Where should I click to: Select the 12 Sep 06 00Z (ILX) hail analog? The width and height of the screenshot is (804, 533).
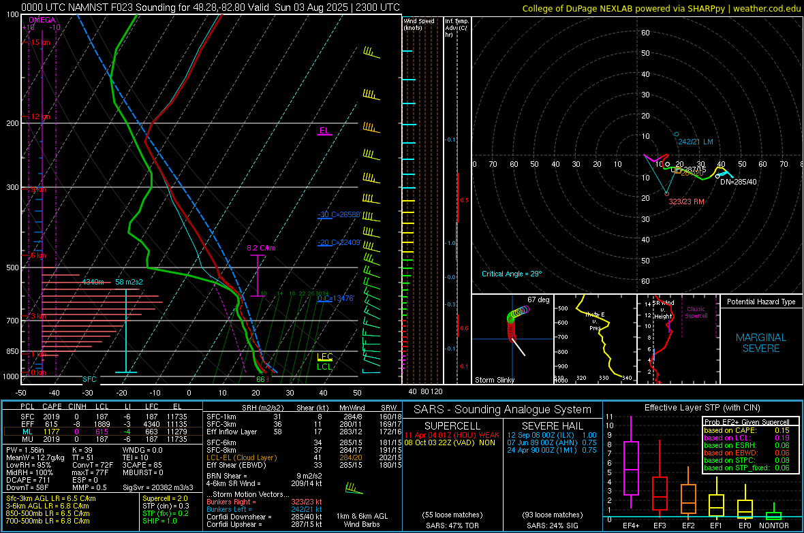click(552, 435)
